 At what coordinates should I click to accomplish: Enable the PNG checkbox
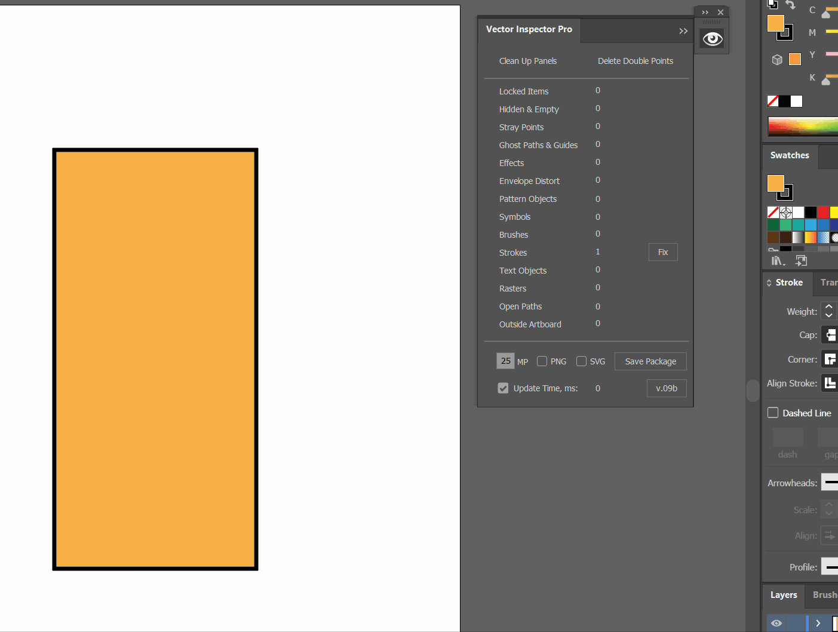click(x=542, y=361)
